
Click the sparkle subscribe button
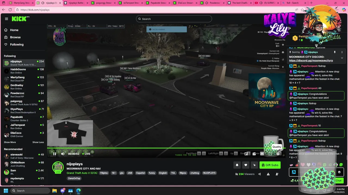(254, 165)
